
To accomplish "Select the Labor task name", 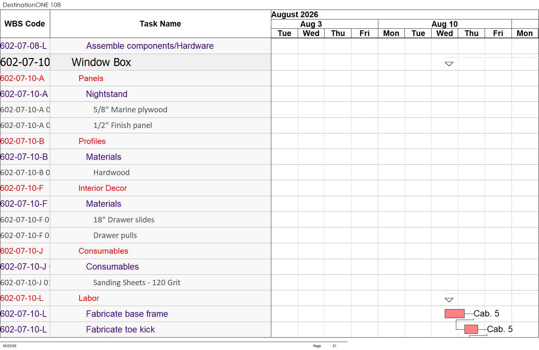I will (89, 298).
